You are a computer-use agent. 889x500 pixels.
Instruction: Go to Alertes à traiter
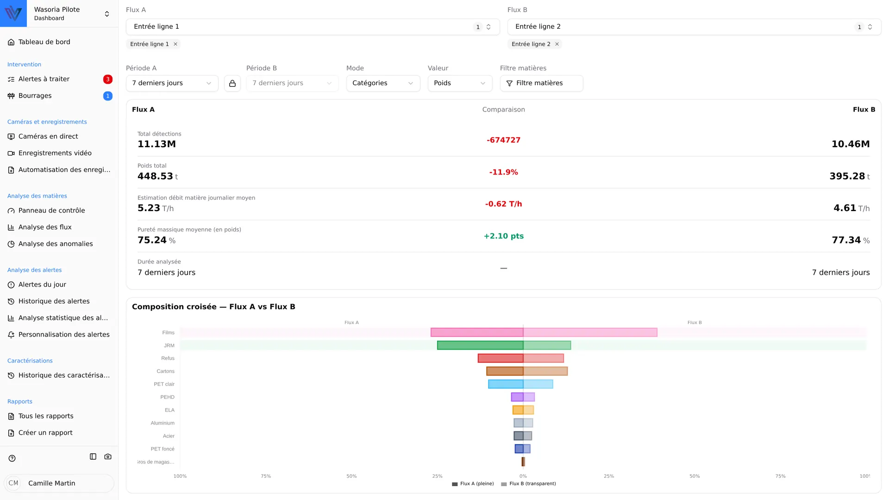click(59, 79)
